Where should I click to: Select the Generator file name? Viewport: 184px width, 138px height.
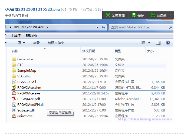pos(25,59)
